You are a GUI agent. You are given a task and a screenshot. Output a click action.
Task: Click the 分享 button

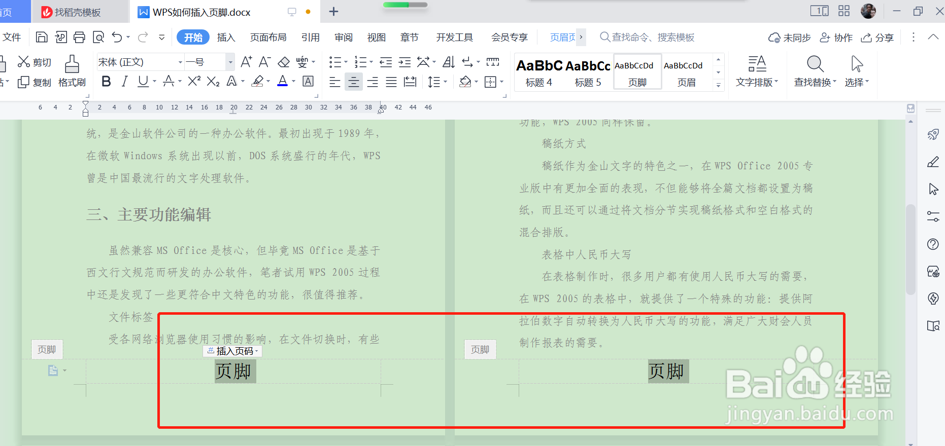[878, 38]
